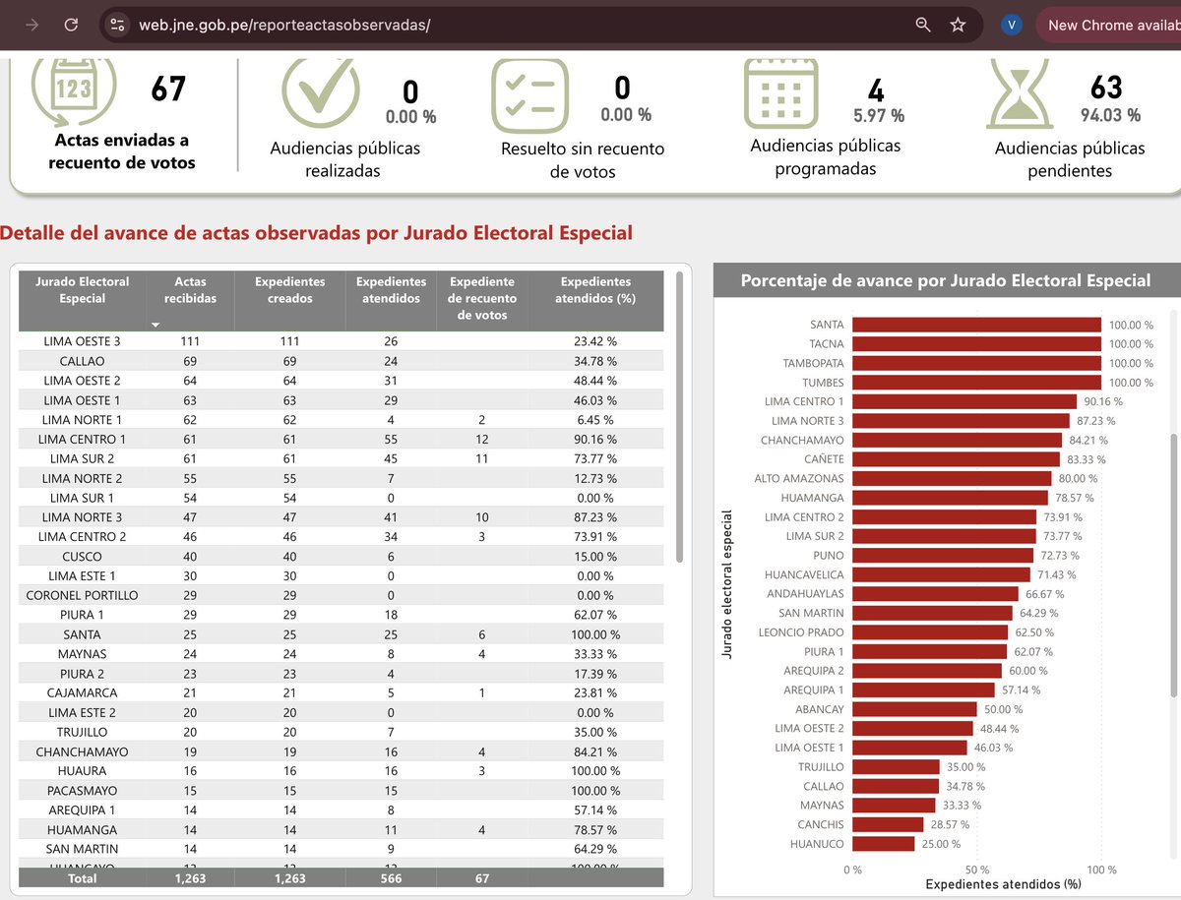Image resolution: width=1181 pixels, height=900 pixels.
Task: Click the Actas enviadas a recuento calendar icon
Action: 72,90
